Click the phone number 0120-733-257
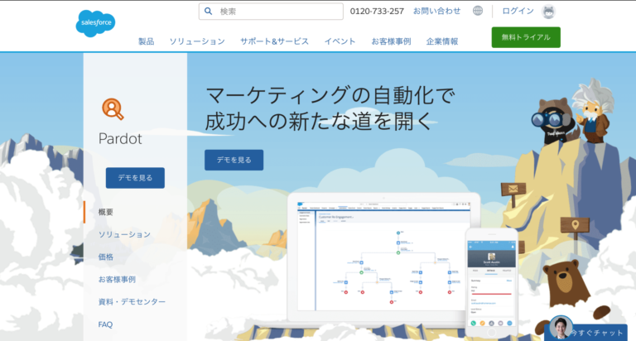The height and width of the screenshot is (341, 636). point(377,12)
